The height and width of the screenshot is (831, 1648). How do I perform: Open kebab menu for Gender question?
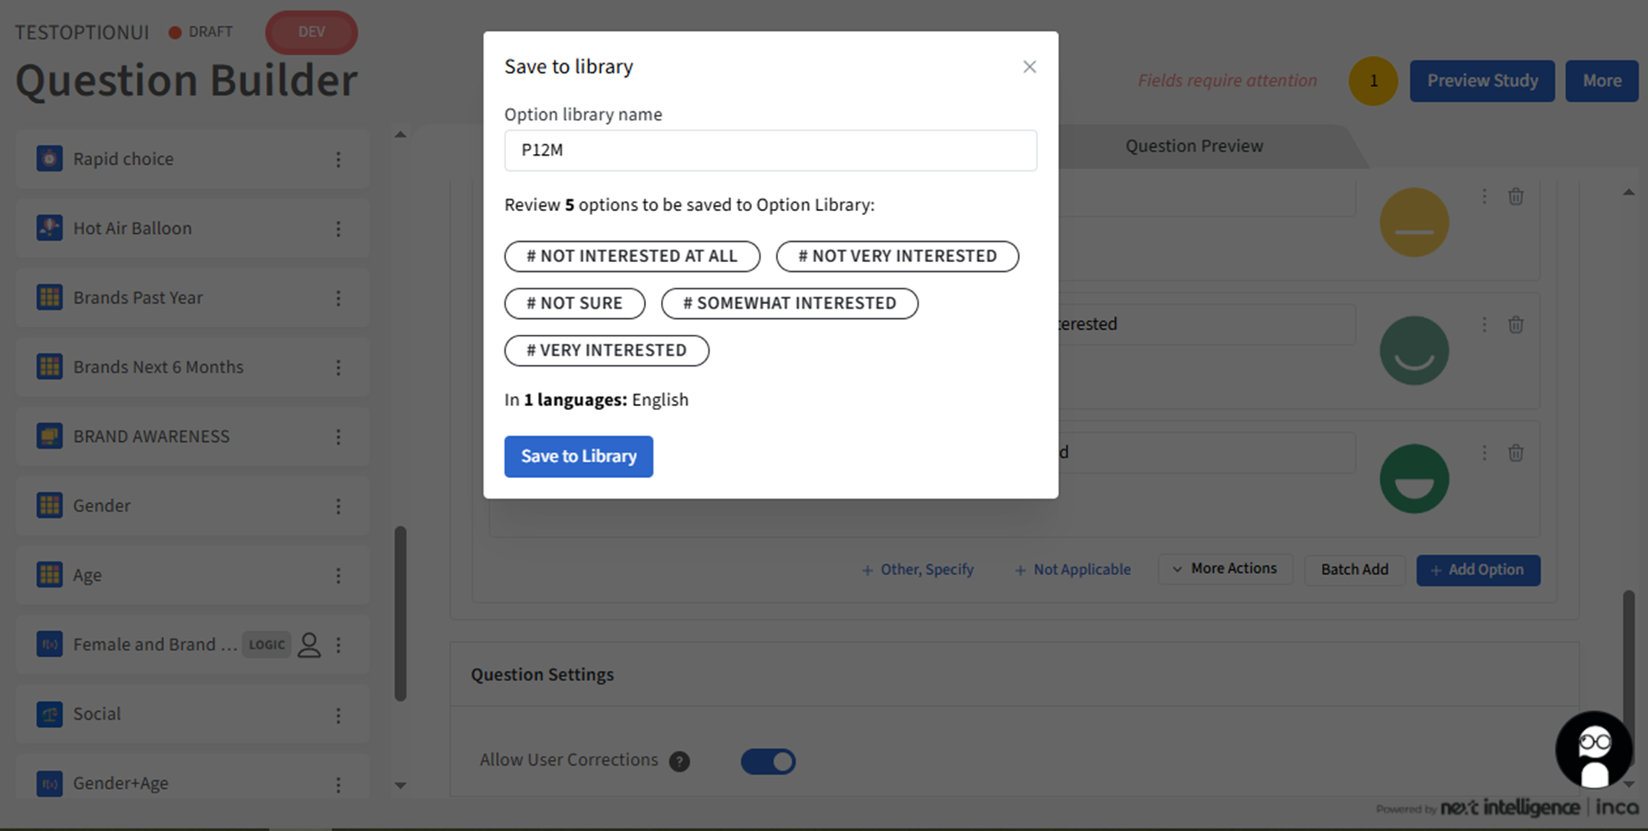tap(338, 506)
